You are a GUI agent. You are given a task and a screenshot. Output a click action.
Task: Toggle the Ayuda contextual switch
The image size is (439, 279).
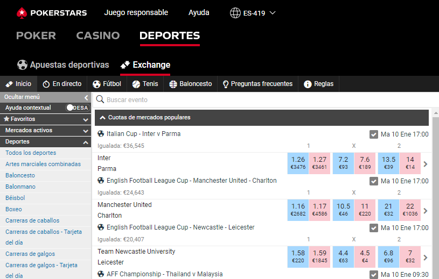click(x=78, y=108)
